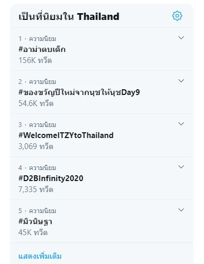This screenshot has width=204, height=264.
Task: Click the '1 · ความนิยม' rank label
Action: 37,39
